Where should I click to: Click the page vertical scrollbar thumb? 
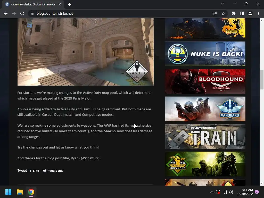pos(262,80)
